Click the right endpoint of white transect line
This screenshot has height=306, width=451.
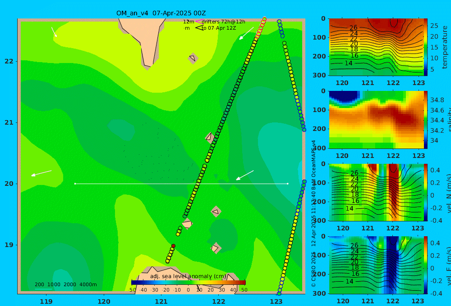pos(288,184)
